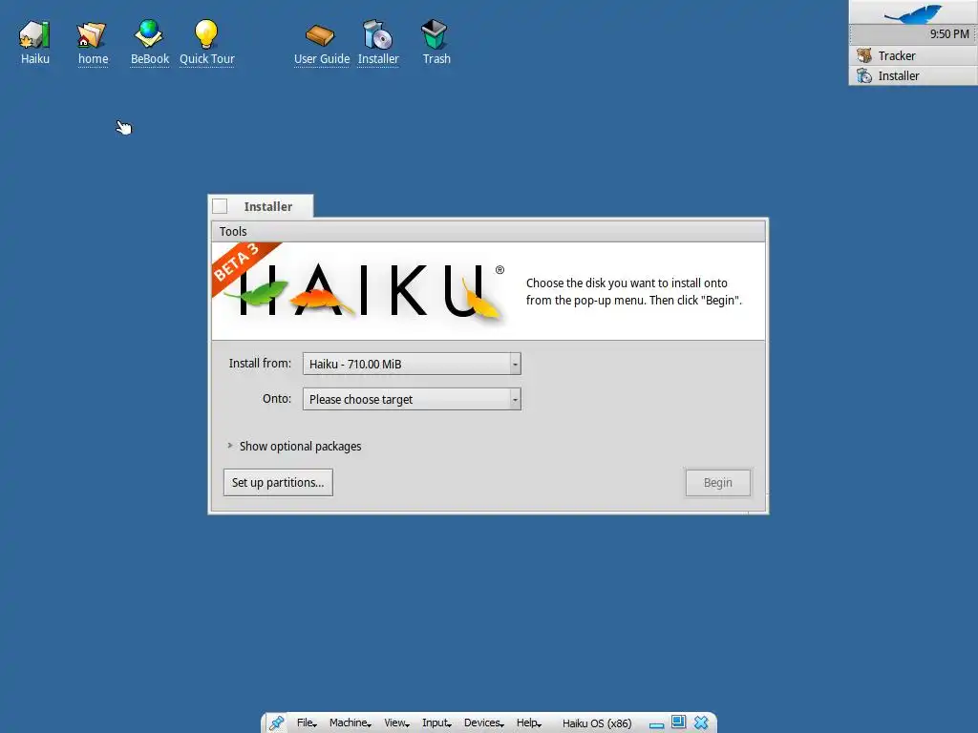Viewport: 978px width, 733px height.
Task: Exit fullscreen with VirtualBox restore icon
Action: (679, 723)
